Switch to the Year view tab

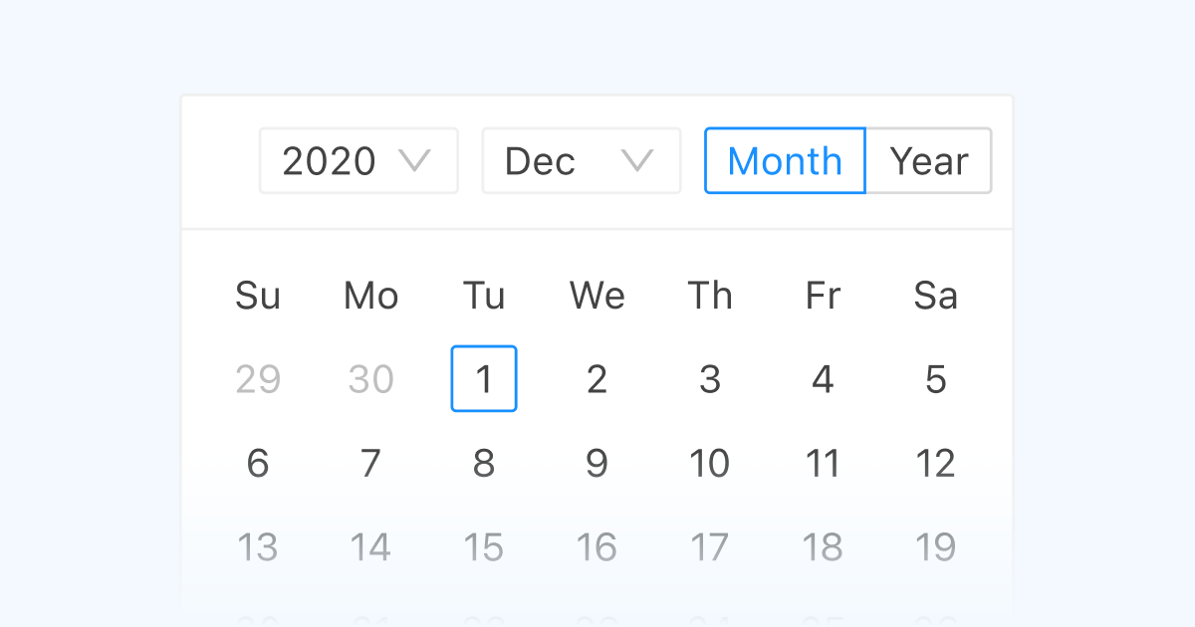(929, 160)
